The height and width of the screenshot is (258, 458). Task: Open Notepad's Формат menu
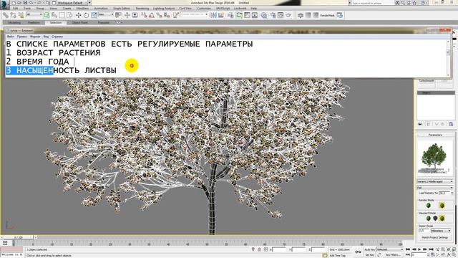[x=35, y=37]
